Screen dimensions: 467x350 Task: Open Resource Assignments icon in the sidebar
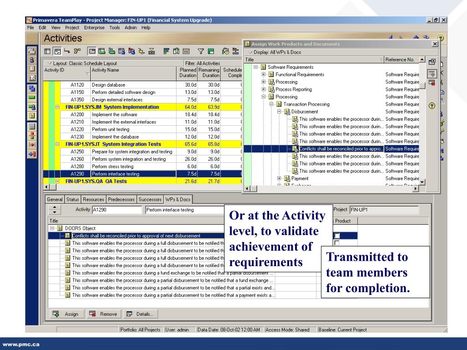(32, 107)
